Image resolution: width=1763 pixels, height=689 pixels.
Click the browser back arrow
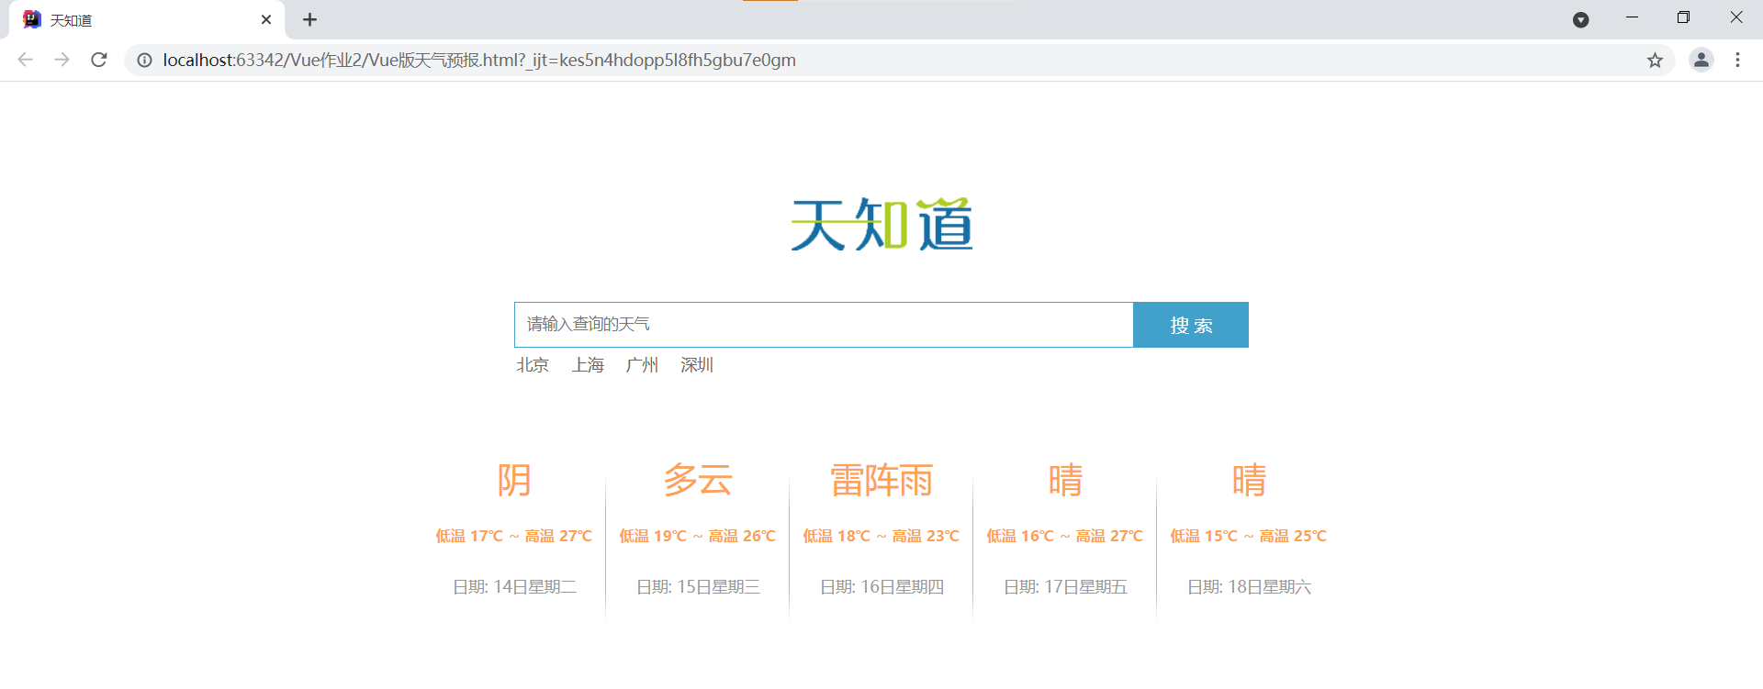pos(26,60)
